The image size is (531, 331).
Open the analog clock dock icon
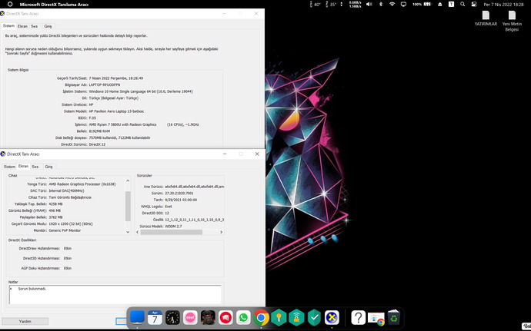click(x=172, y=318)
